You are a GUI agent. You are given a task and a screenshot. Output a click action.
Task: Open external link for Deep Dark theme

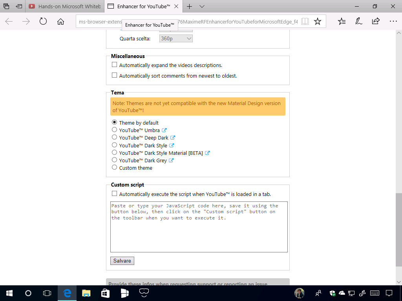coord(173,138)
